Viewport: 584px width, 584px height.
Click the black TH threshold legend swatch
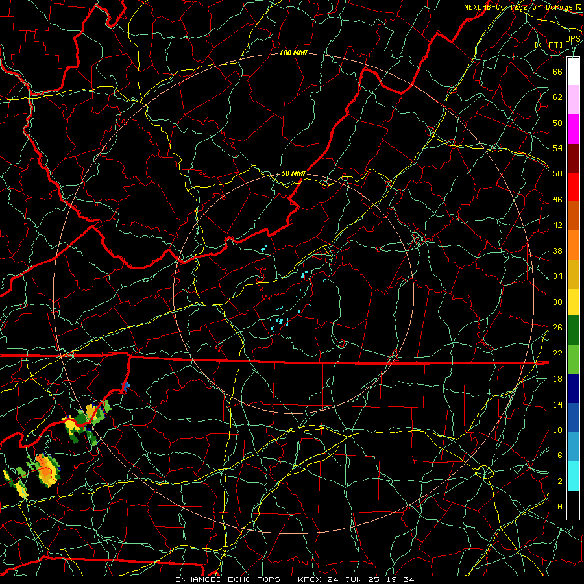(573, 505)
